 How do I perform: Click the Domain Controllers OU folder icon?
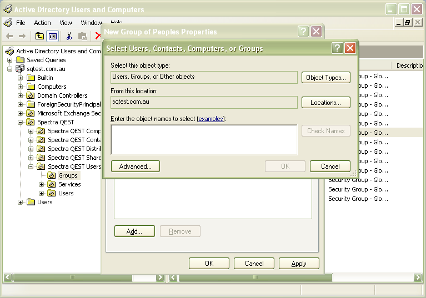click(x=31, y=95)
